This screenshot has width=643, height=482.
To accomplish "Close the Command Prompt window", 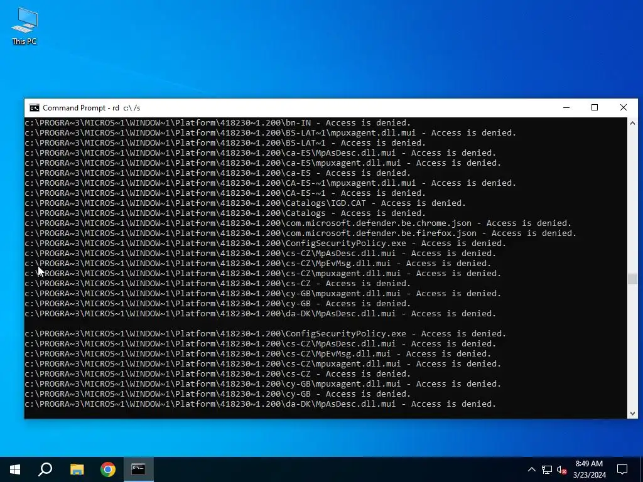I will [624, 108].
